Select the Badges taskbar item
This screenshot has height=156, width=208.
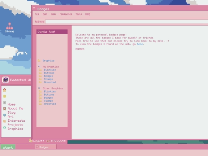[45, 147]
